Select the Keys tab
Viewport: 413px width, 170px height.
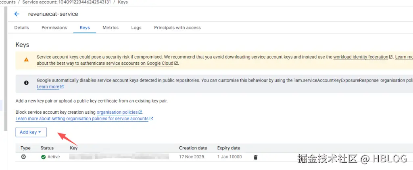tap(85, 28)
